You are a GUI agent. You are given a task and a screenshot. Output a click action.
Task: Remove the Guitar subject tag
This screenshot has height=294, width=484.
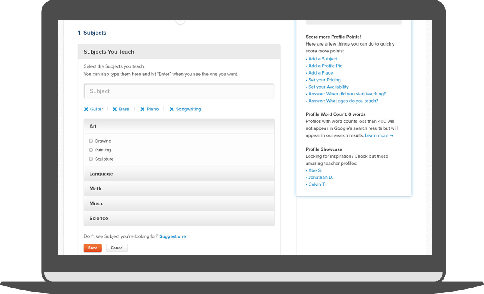(86, 109)
